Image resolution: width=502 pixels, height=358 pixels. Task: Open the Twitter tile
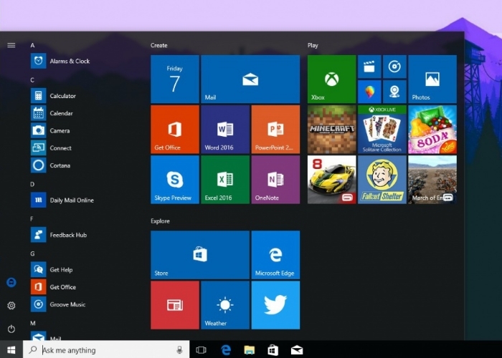275,305
